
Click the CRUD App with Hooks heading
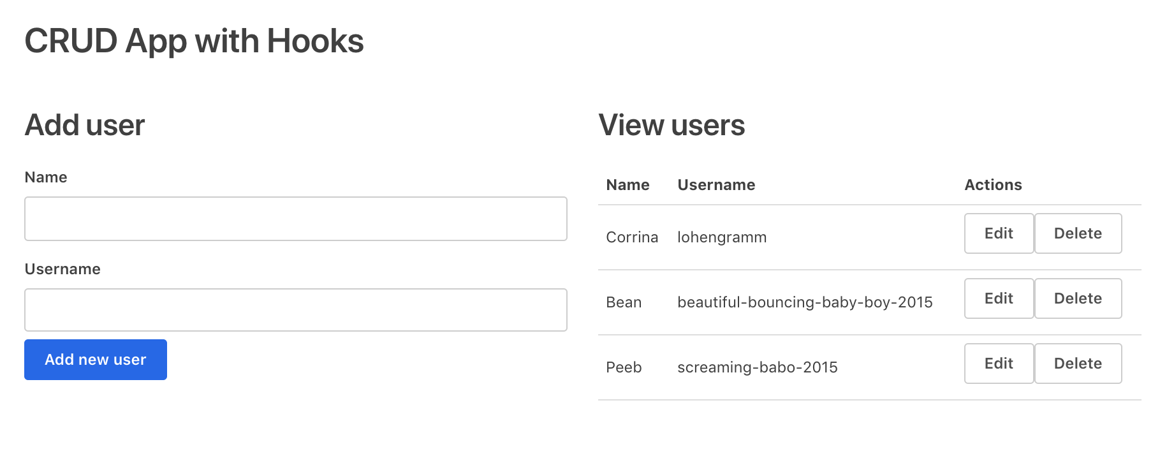click(x=194, y=41)
